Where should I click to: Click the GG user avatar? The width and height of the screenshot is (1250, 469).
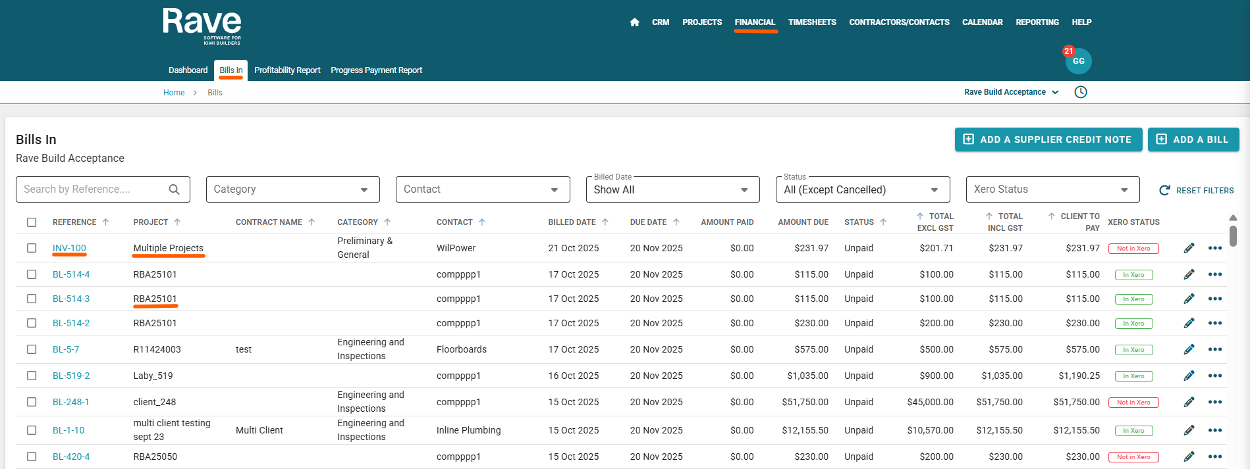coord(1078,61)
